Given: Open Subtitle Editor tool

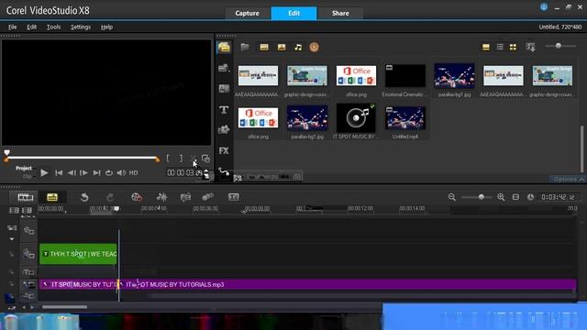Looking at the screenshot, I should pos(233,197).
